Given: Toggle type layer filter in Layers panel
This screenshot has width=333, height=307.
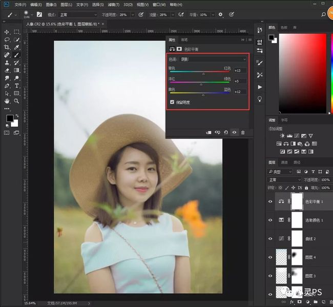Looking at the screenshot, I should click(313, 172).
